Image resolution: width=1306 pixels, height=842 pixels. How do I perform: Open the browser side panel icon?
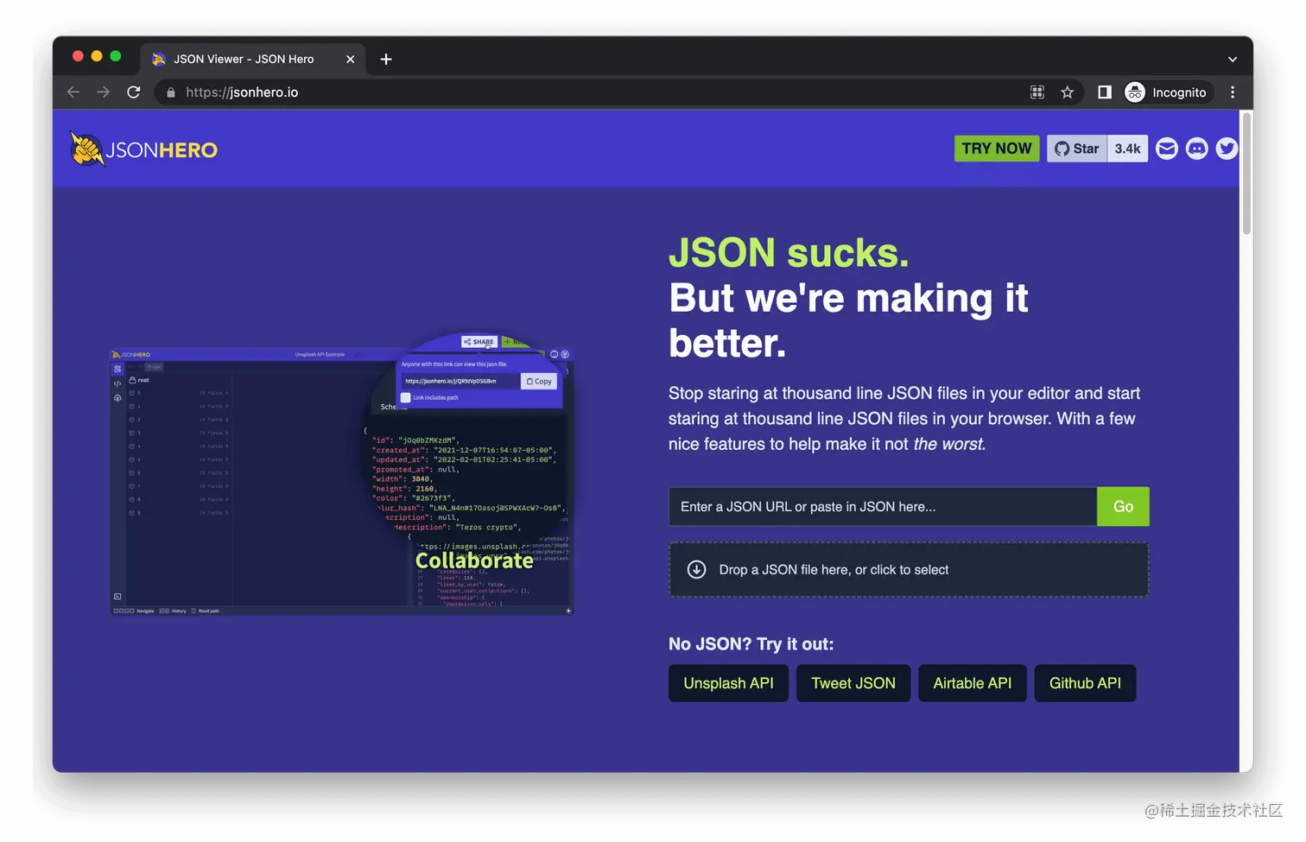pyautogui.click(x=1104, y=92)
